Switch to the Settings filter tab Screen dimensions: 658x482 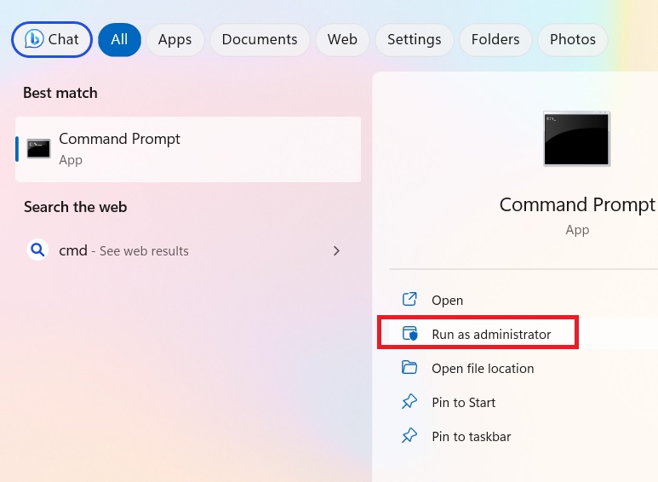(x=415, y=39)
